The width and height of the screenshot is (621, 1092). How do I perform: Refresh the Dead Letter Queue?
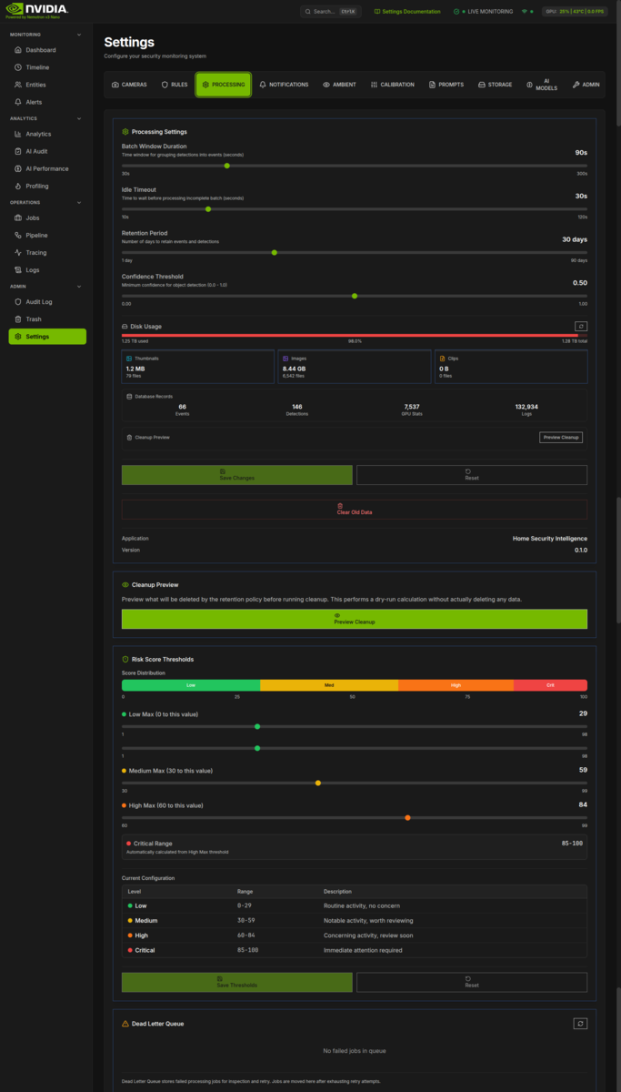(x=580, y=1024)
